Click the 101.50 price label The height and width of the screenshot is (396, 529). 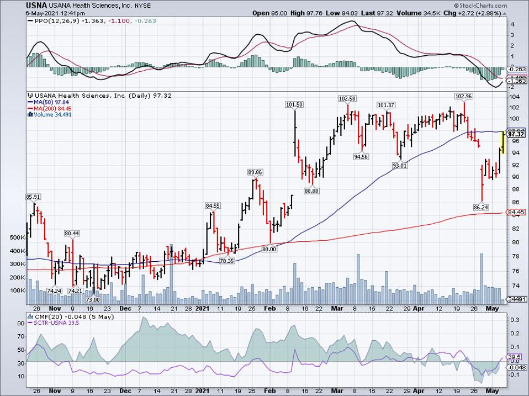(x=294, y=104)
